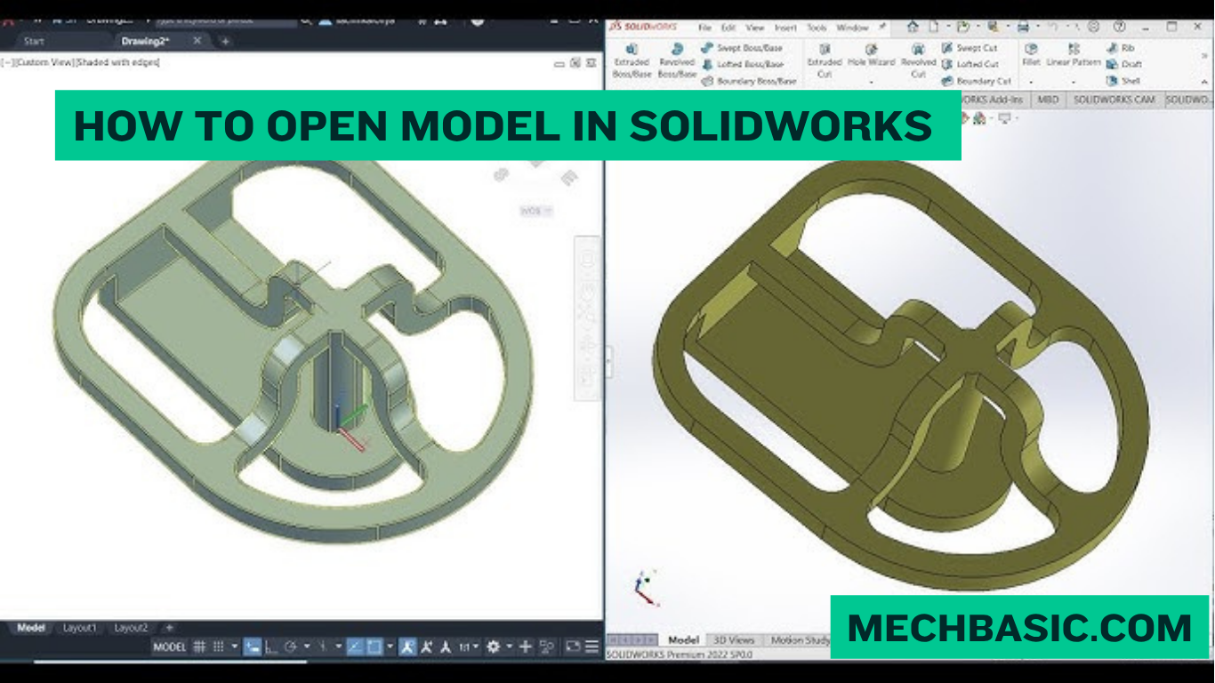The height and width of the screenshot is (683, 1215).
Task: Open AutoCAD annotation scale 1:1 dropdown
Action: [469, 647]
